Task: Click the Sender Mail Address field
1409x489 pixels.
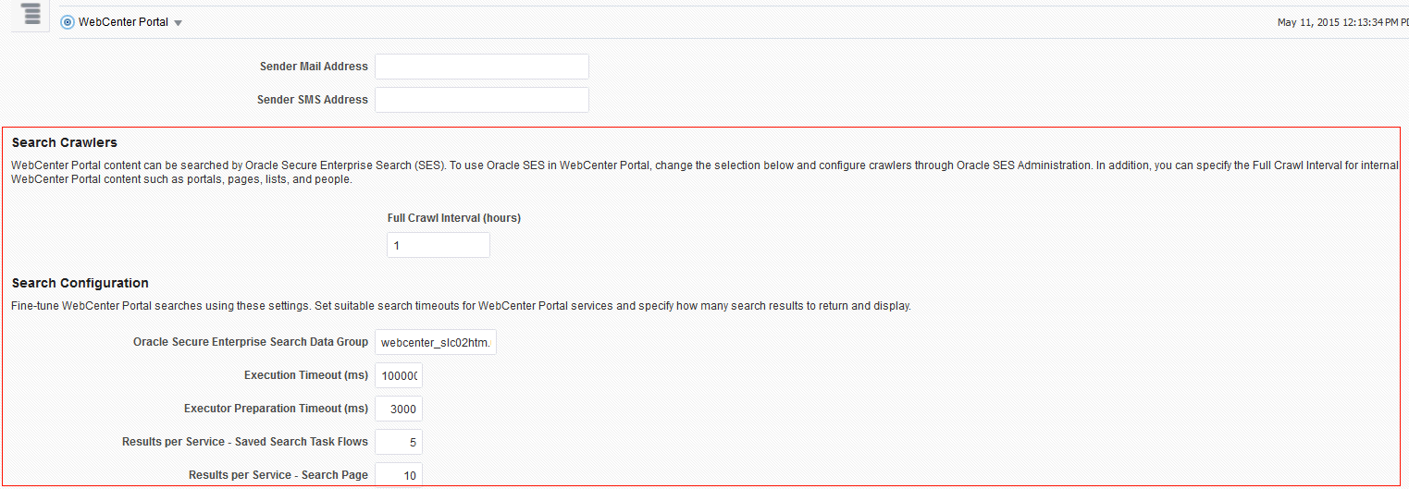Action: tap(482, 67)
